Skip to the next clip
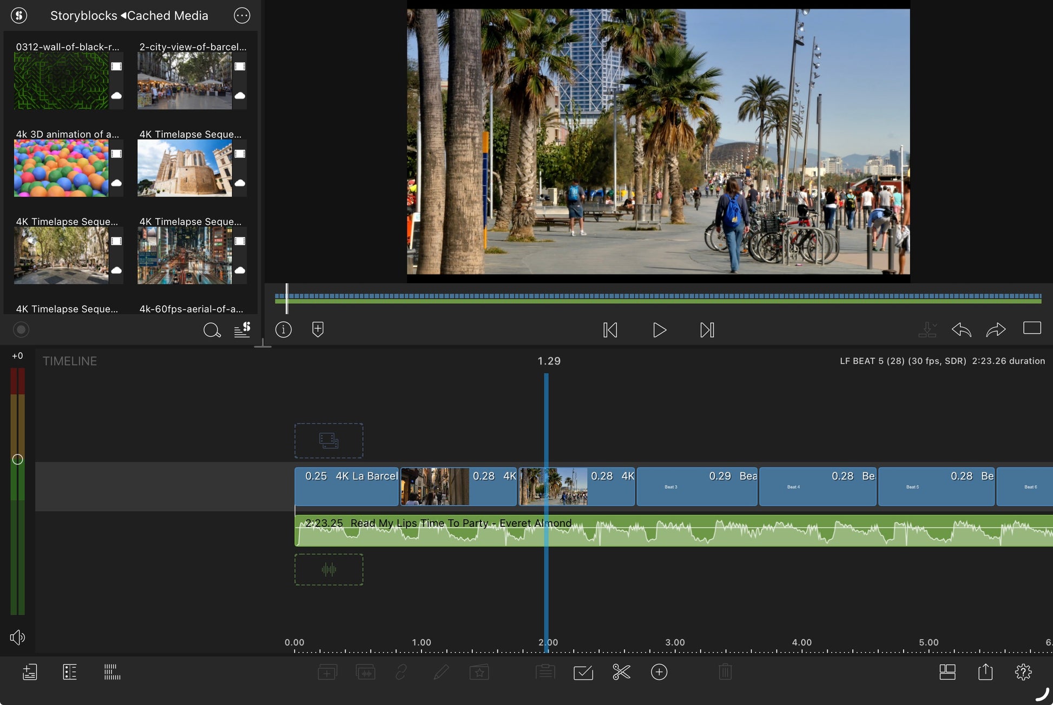The image size is (1053, 705). (x=707, y=330)
